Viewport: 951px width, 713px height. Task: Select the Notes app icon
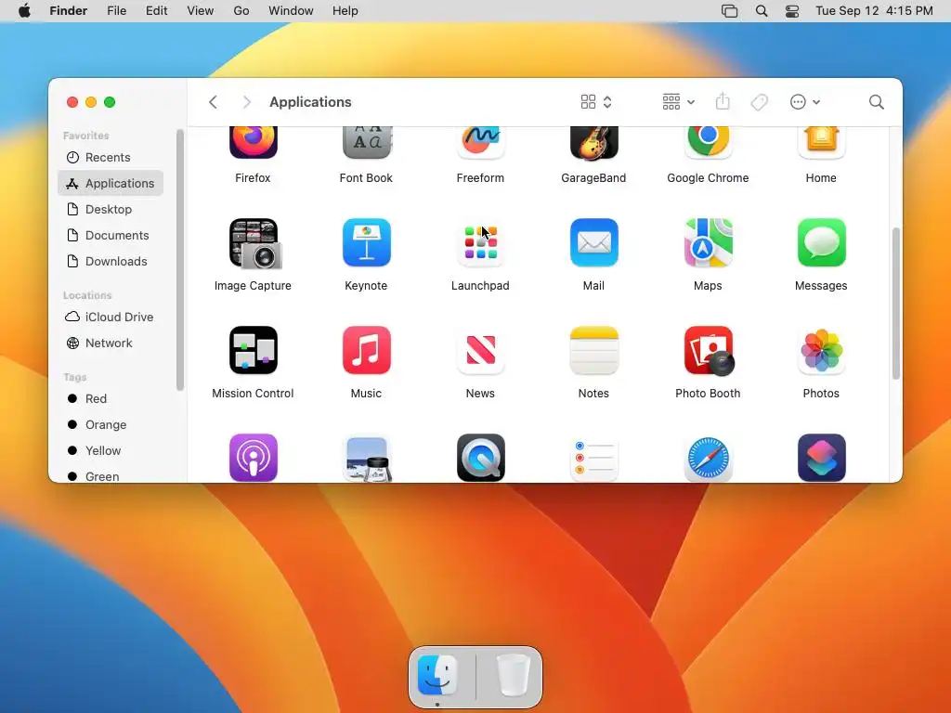tap(593, 350)
